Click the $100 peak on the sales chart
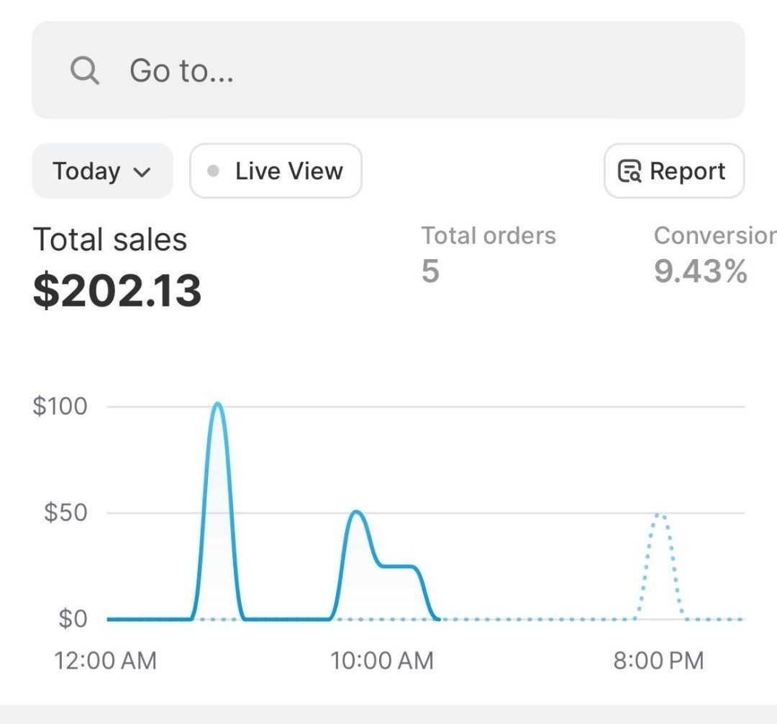This screenshot has width=777, height=724. coord(217,404)
